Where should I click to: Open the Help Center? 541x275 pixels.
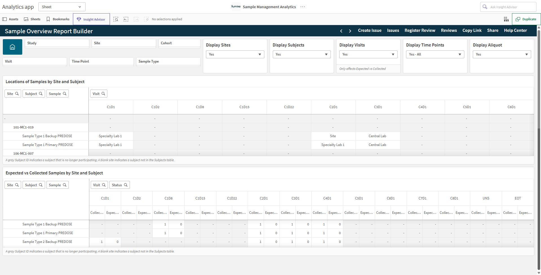pyautogui.click(x=515, y=30)
